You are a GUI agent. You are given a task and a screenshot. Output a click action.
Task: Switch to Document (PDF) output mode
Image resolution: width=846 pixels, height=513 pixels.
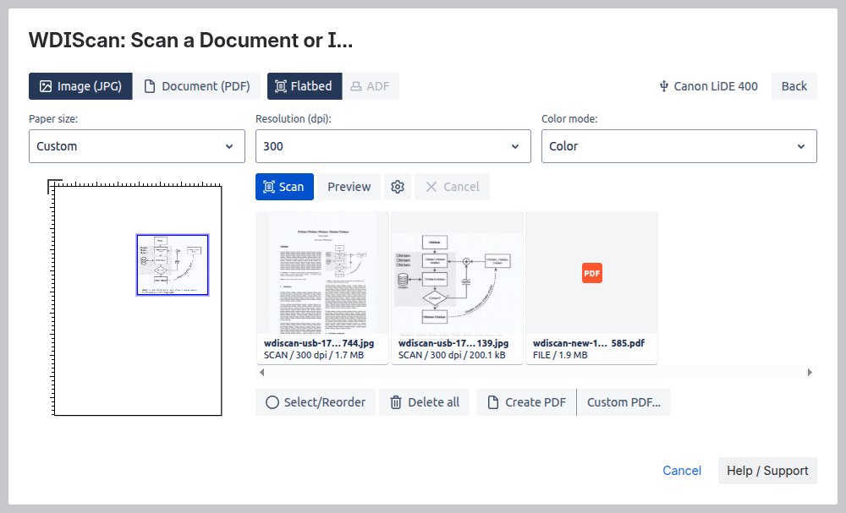(196, 86)
